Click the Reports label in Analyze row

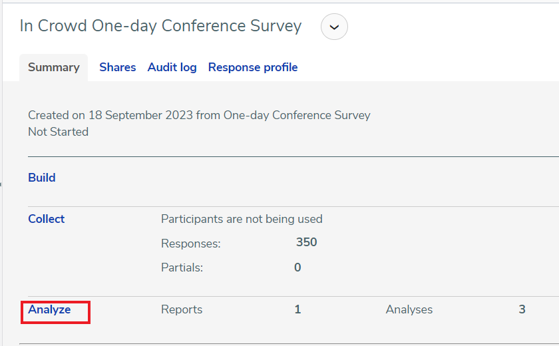coord(182,309)
